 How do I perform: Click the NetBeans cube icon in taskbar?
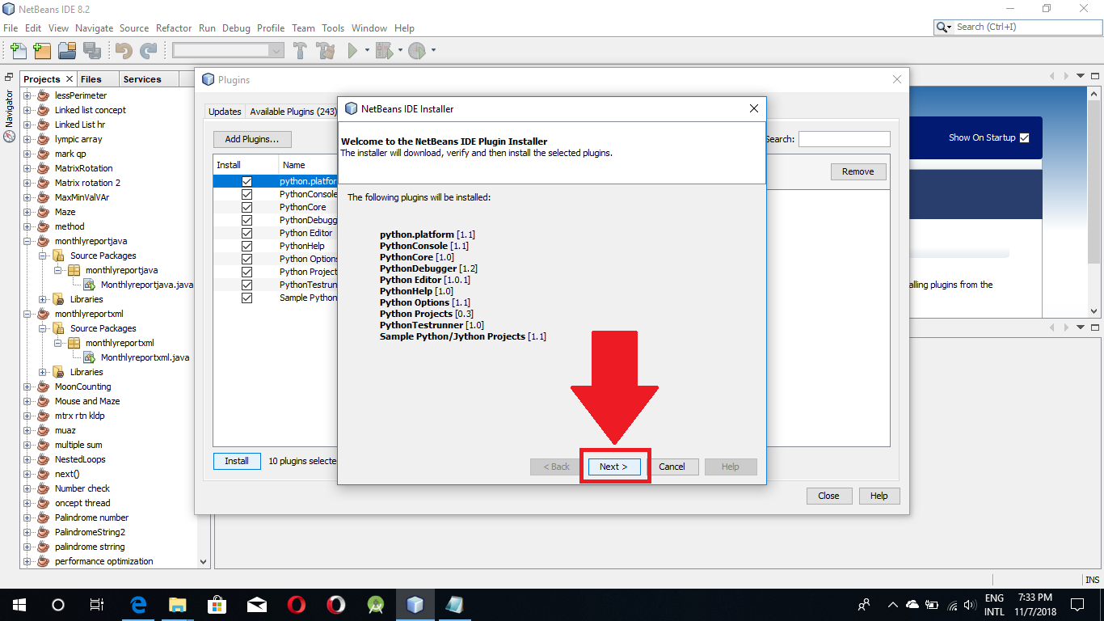(415, 604)
